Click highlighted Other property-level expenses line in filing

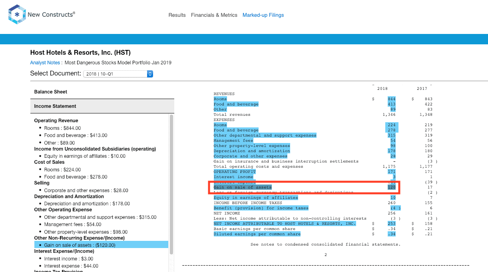pyautogui.click(x=252, y=146)
